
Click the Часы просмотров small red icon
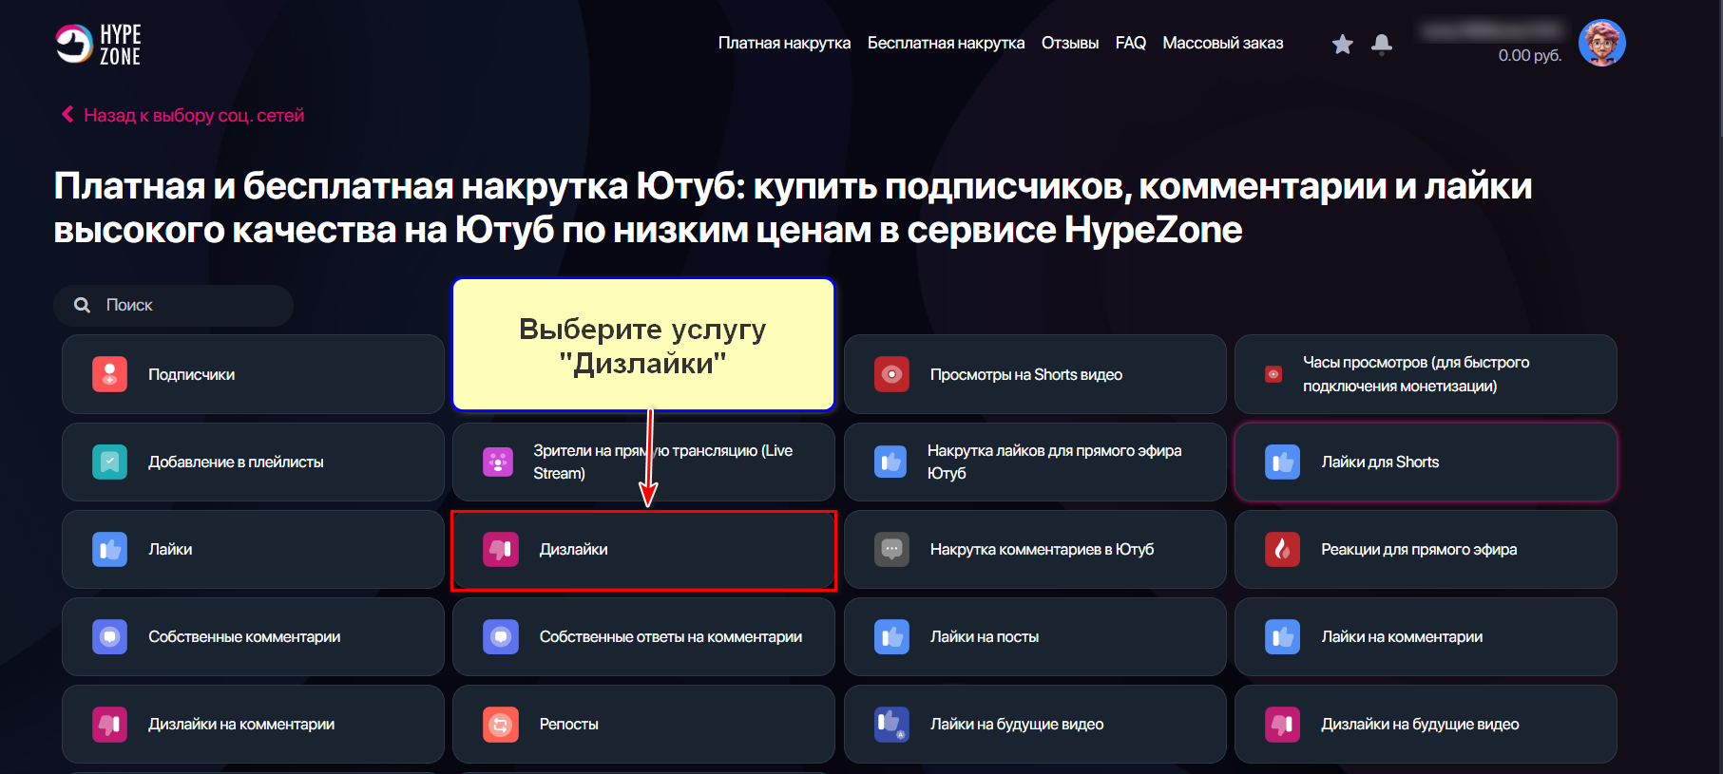point(1273,374)
